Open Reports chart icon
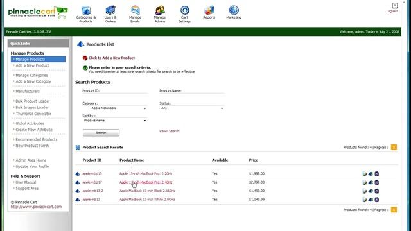This screenshot has height=231, width=411. coord(209,10)
